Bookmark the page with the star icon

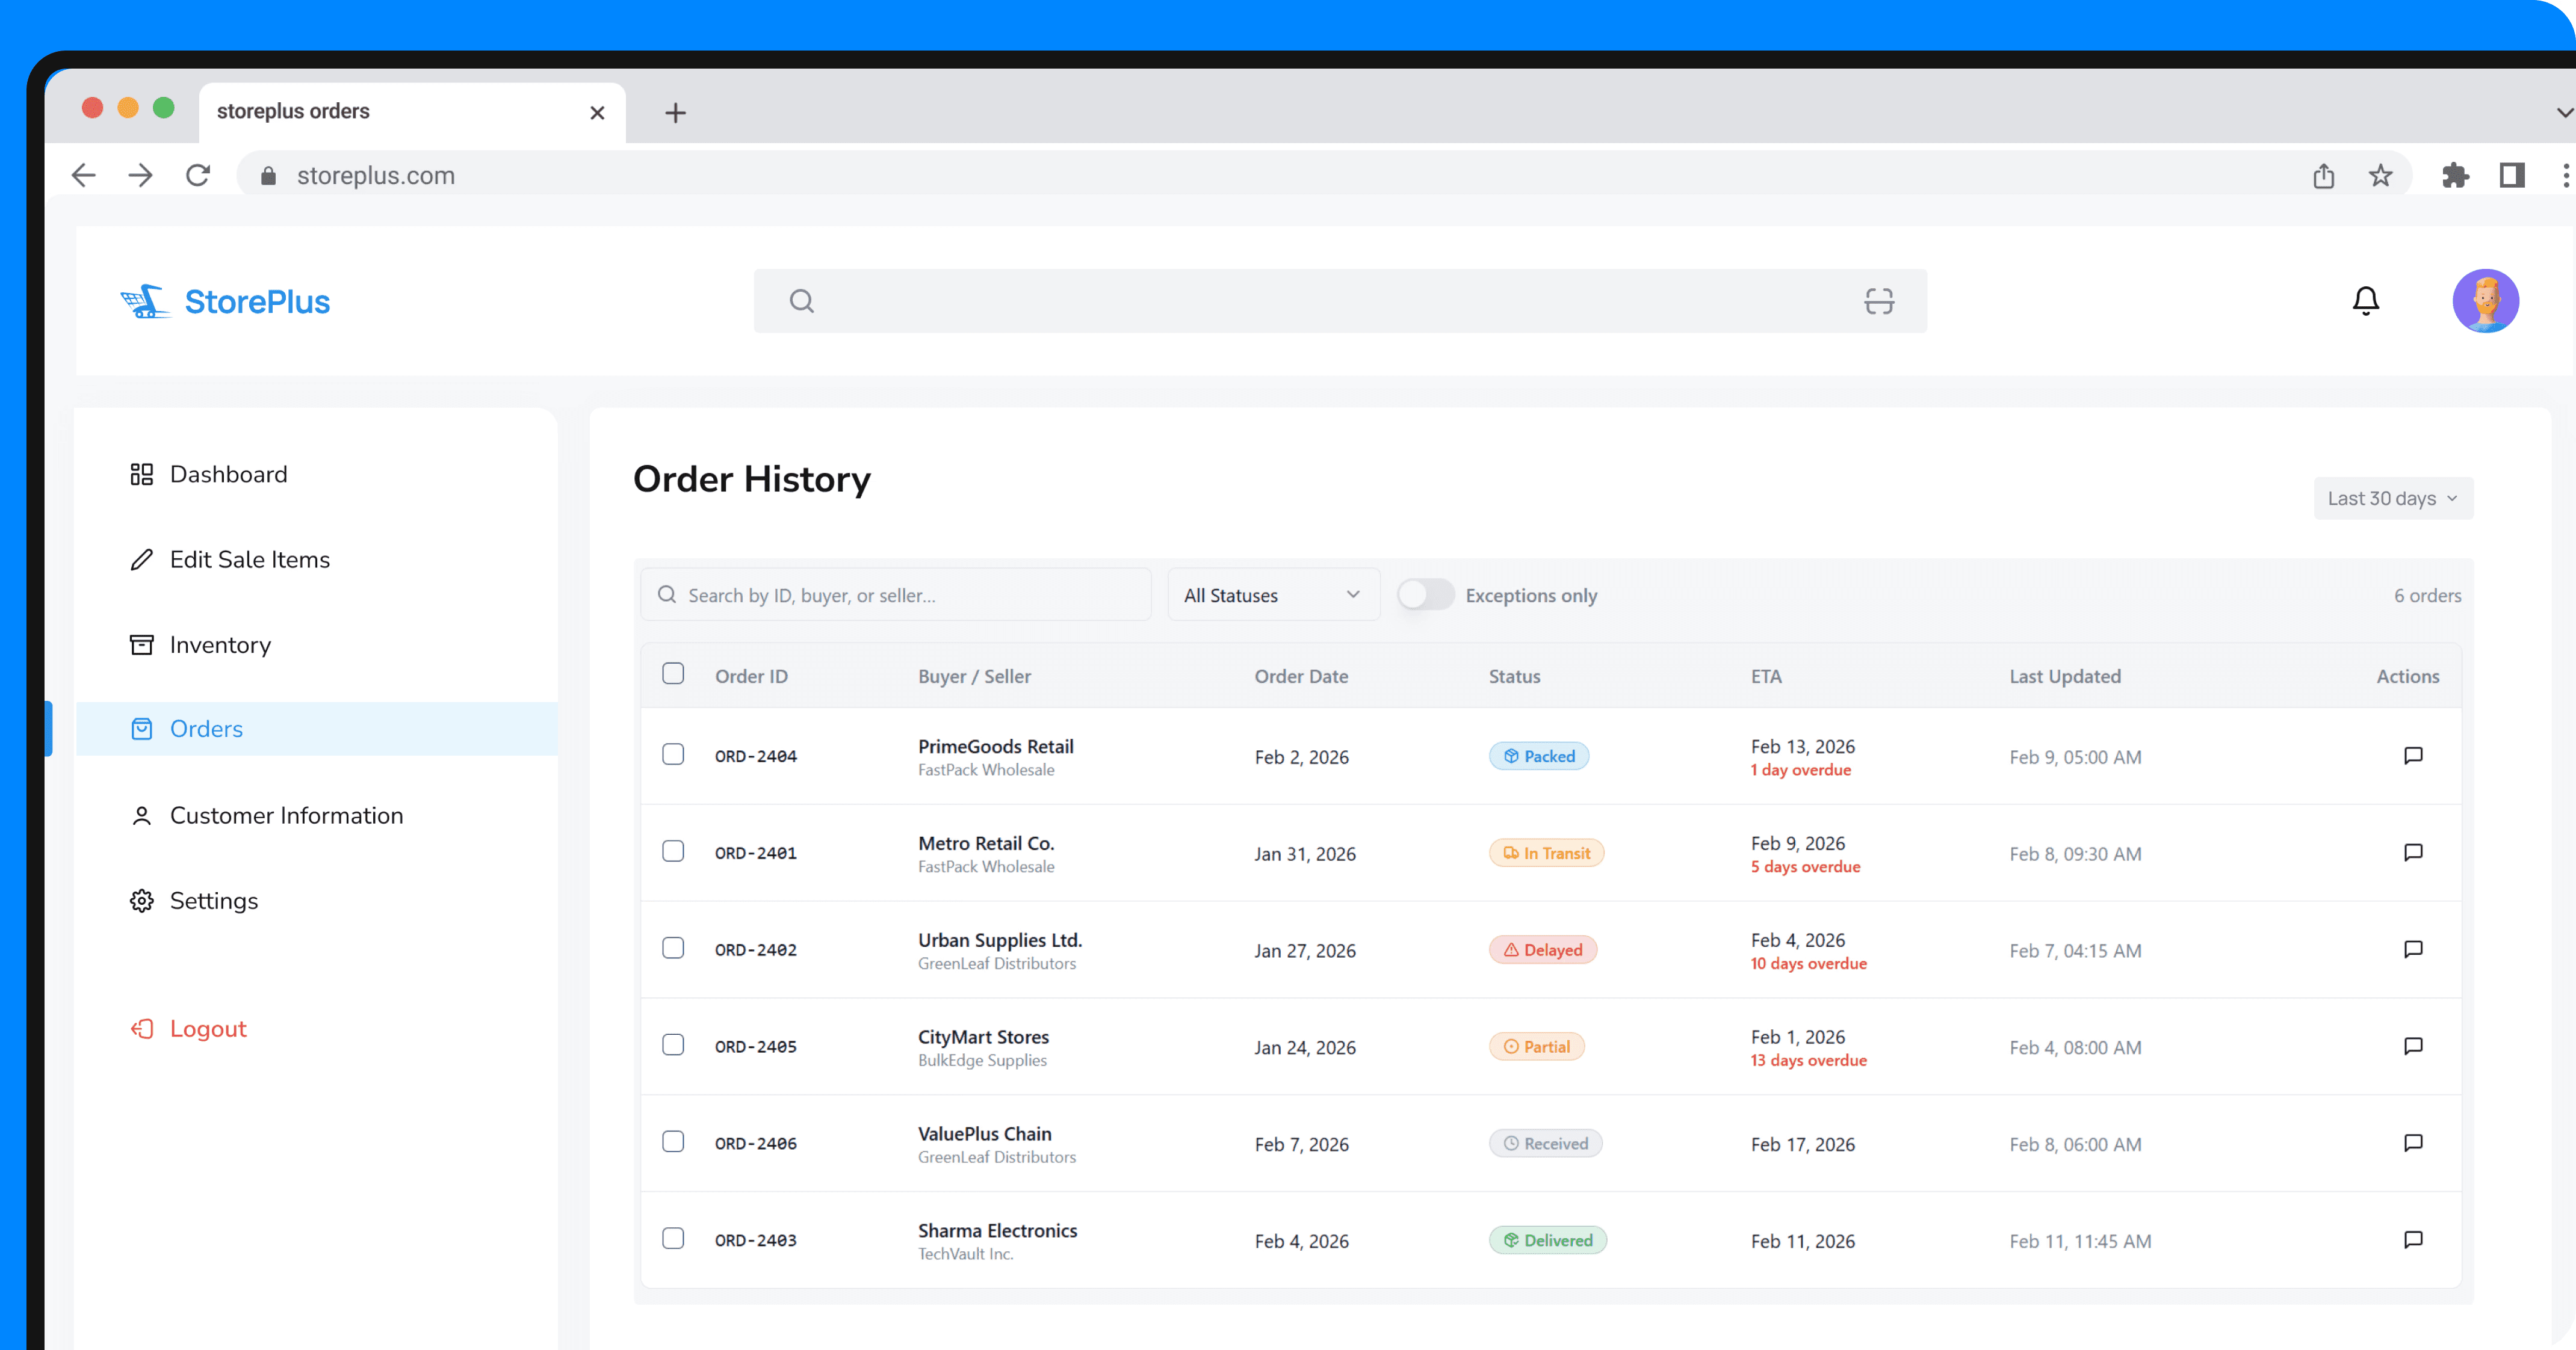click(2380, 176)
